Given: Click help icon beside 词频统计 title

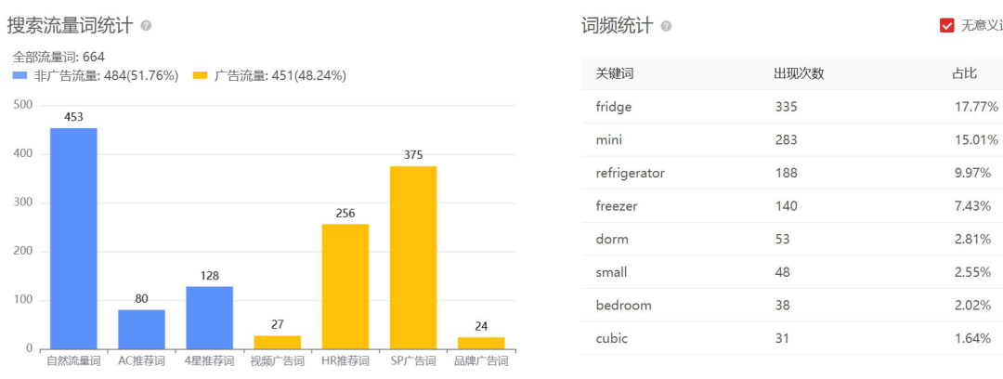Looking at the screenshot, I should 666,26.
